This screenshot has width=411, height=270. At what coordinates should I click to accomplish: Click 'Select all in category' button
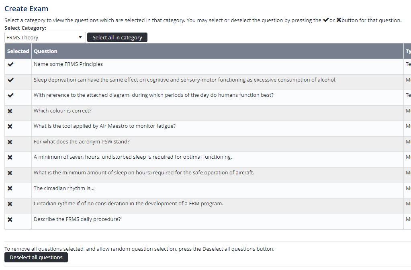(117, 37)
